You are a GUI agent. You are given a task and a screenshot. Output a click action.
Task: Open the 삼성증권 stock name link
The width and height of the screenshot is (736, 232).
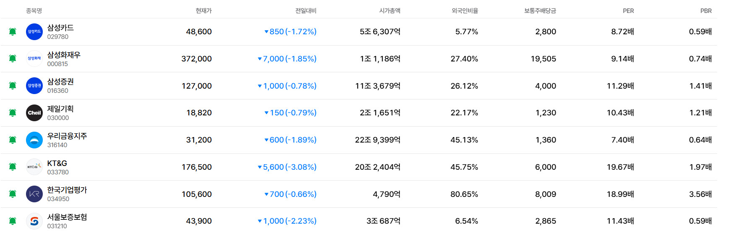pyautogui.click(x=60, y=82)
